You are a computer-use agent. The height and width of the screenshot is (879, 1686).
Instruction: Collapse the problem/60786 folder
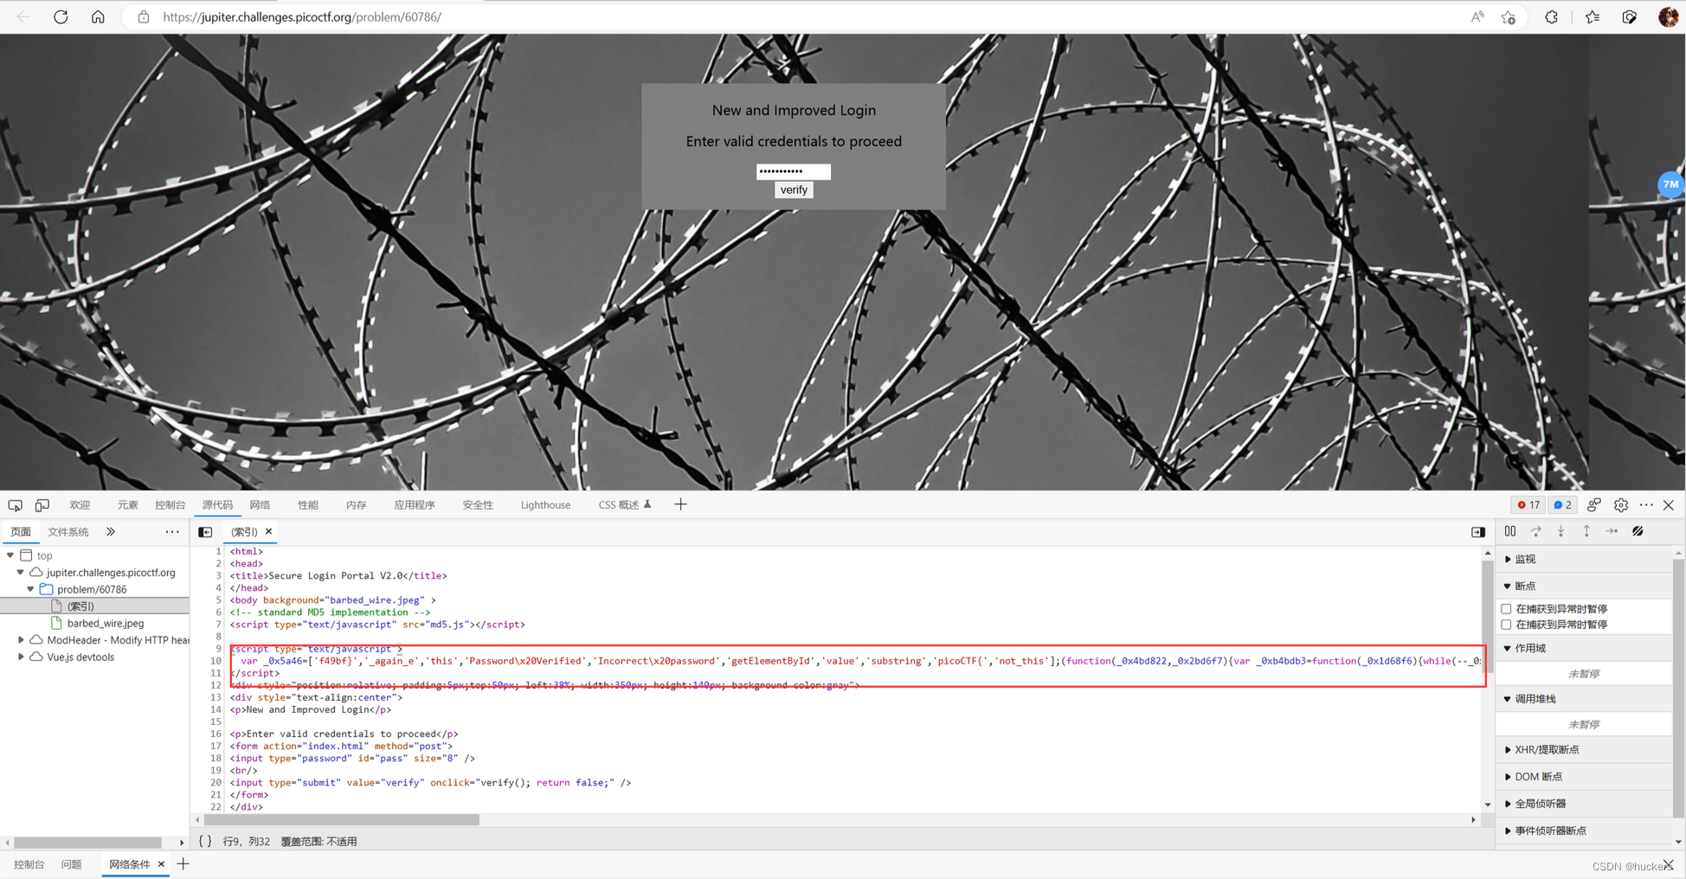pos(31,589)
